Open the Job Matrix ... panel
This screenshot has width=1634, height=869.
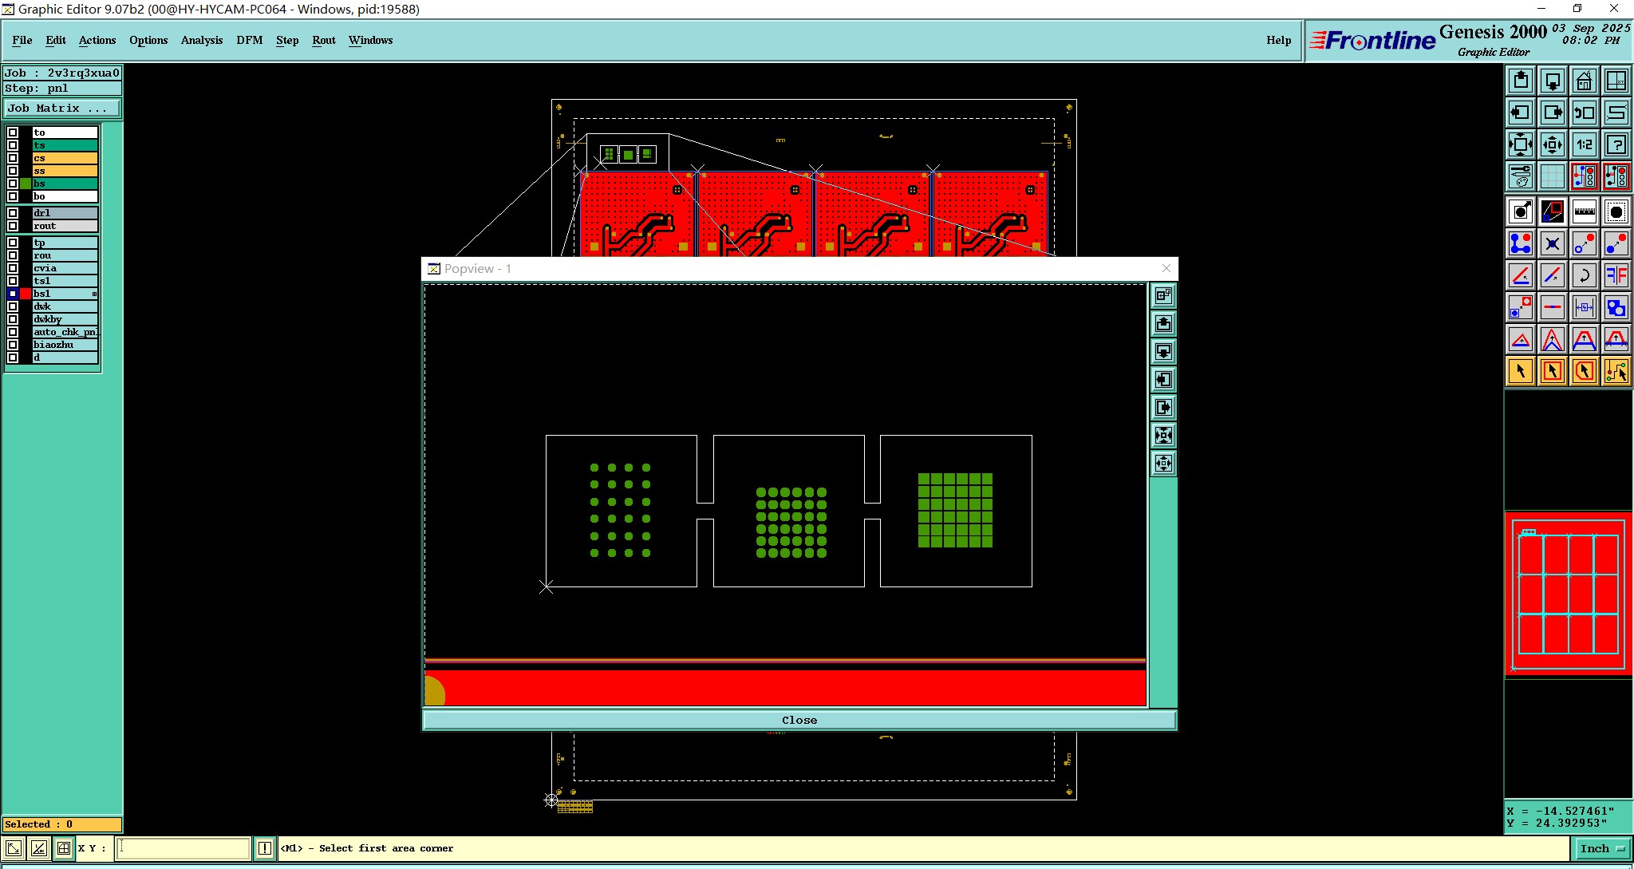[62, 108]
